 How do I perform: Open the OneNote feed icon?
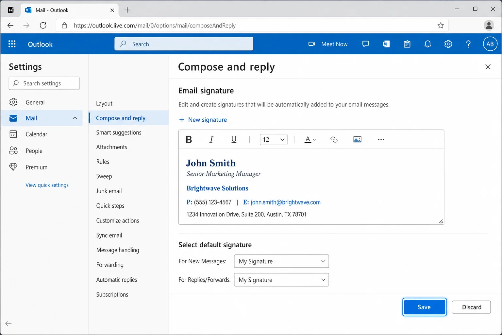(x=386, y=44)
